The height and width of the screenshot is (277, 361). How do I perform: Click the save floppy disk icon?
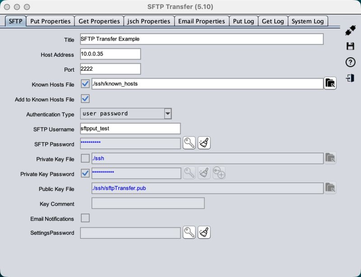[x=350, y=46]
